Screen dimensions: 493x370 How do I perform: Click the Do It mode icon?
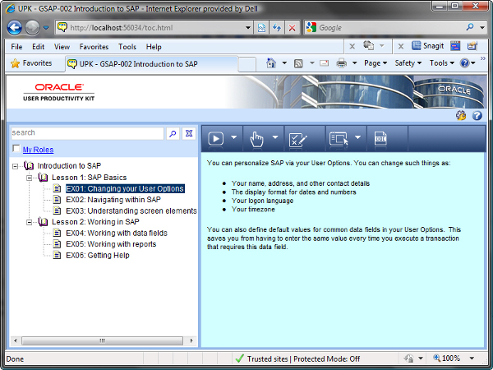[339, 139]
